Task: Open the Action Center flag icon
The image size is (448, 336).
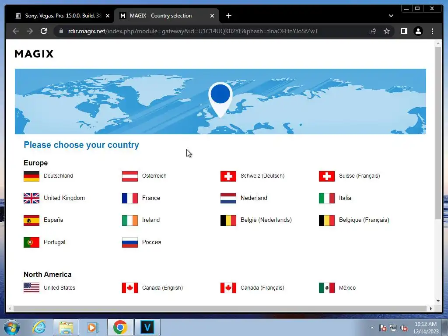Action: 383,328
